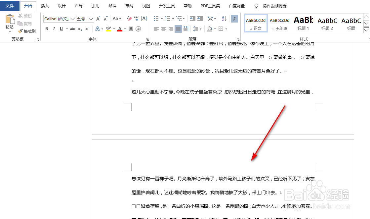Click the Text Effects outlined A icon

97,29
